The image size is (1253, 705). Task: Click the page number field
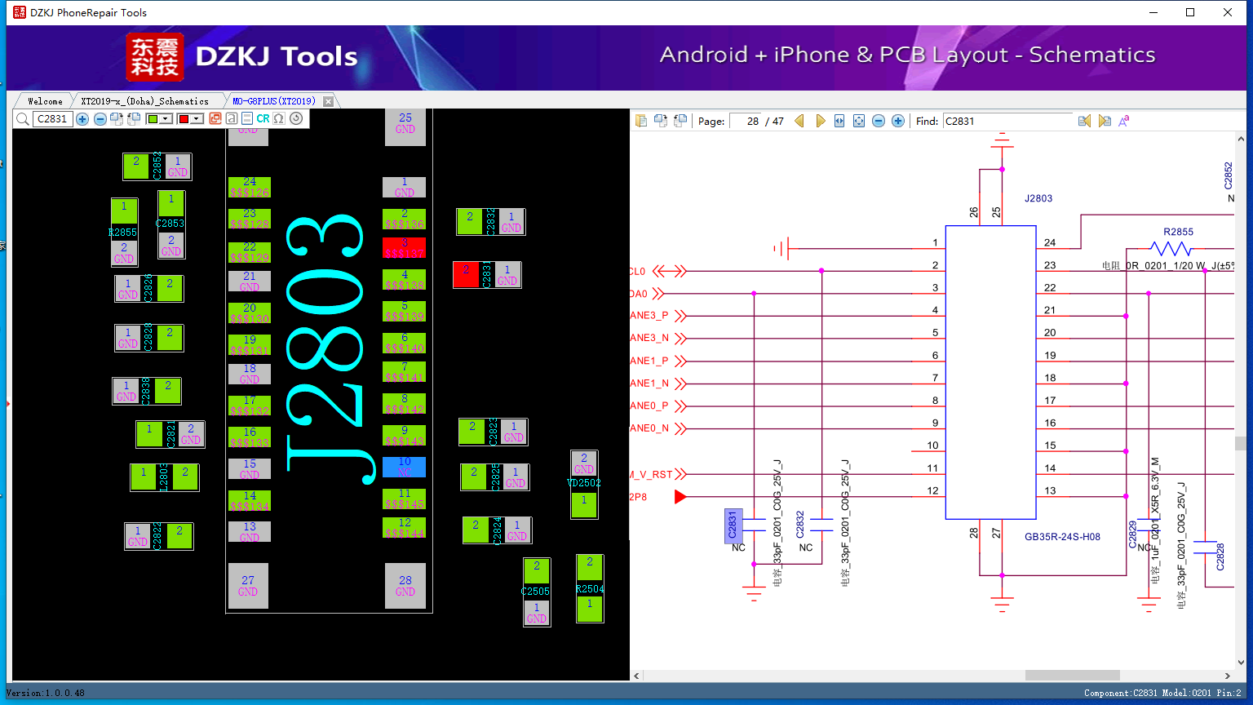click(746, 121)
